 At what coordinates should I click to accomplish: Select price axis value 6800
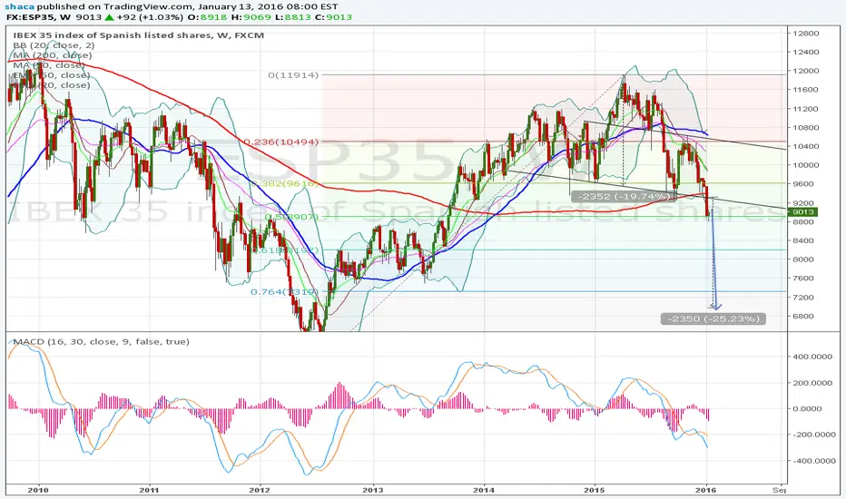click(x=803, y=317)
